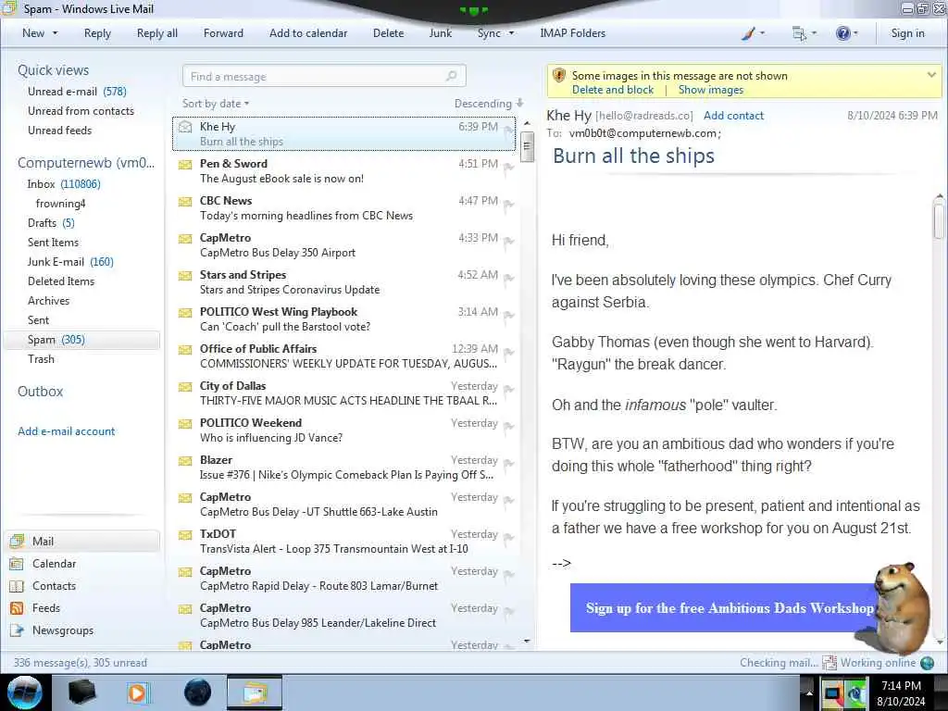This screenshot has width=948, height=711.
Task: Open the Help question mark icon
Action: pyautogui.click(x=842, y=34)
